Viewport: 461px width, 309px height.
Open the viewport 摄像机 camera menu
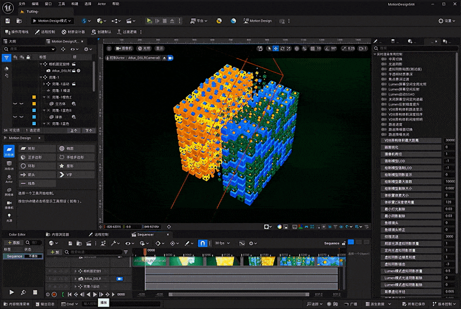(x=124, y=48)
